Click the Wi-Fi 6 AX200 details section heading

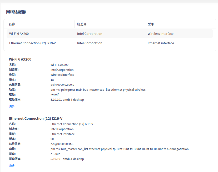tap(20, 59)
